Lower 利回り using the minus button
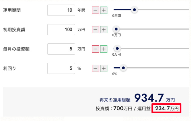Viewport: 191px width, 121px height. (95, 68)
